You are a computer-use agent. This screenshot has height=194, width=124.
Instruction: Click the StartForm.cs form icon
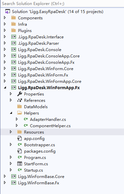[20, 164]
